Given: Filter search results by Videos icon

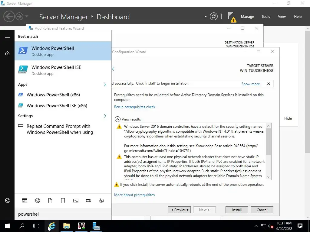Looking at the screenshot, I should [x=88, y=201].
